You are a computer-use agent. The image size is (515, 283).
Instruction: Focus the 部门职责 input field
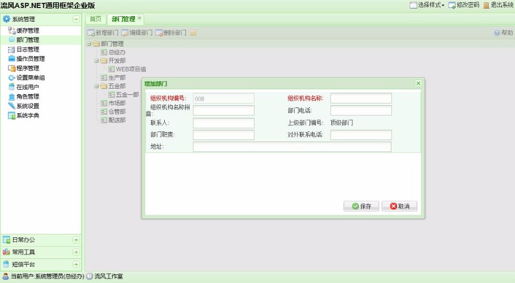pos(224,134)
